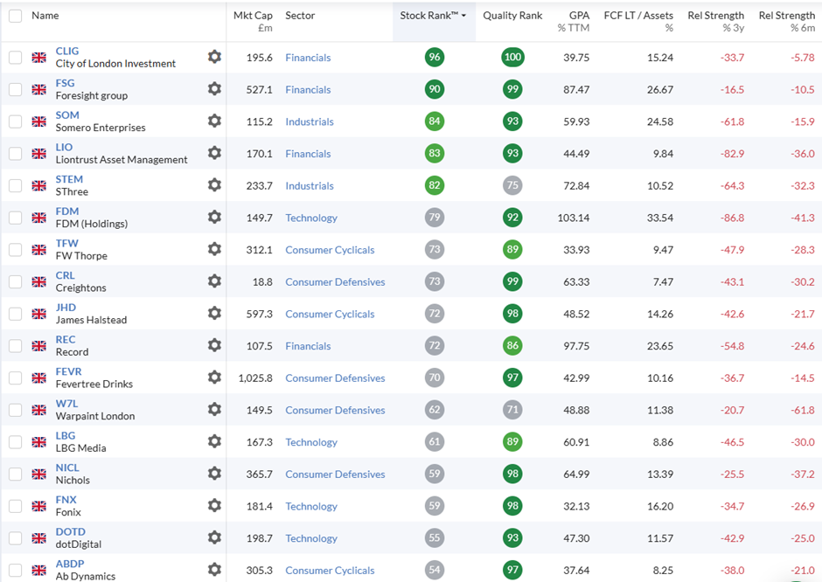Viewport: 822px width, 582px height.
Task: Sort by Mkt Cap £m column
Action: 253,22
